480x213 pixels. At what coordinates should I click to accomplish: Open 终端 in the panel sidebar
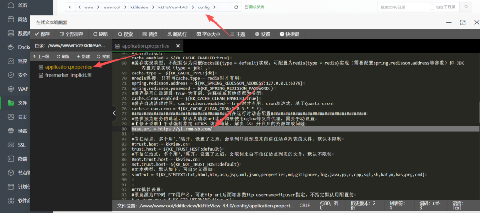18,159
